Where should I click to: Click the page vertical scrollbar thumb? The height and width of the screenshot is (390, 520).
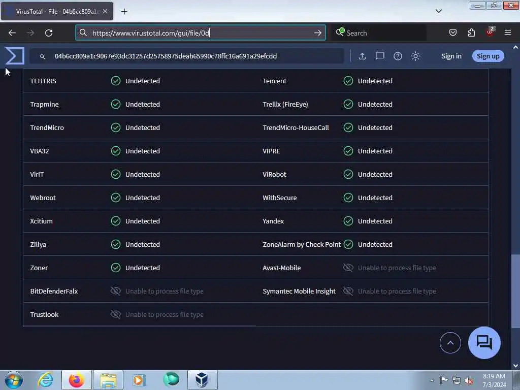tap(515, 291)
